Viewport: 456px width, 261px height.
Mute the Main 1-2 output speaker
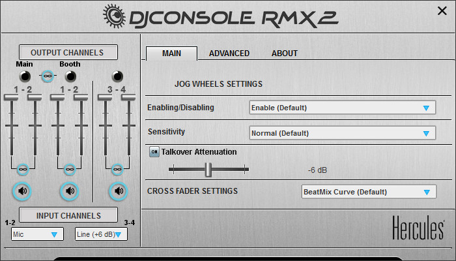(x=22, y=191)
